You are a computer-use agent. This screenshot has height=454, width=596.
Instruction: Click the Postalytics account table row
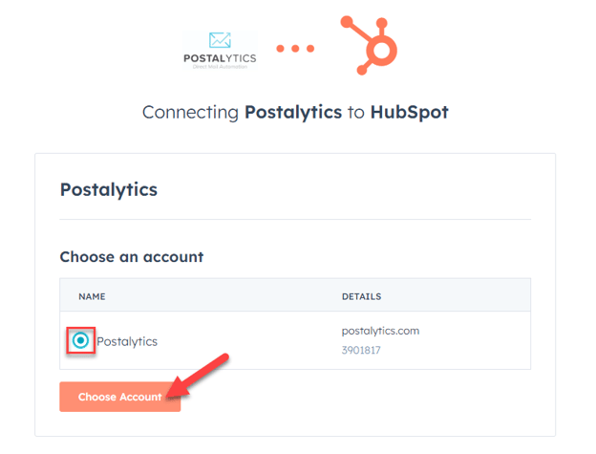coord(295,340)
